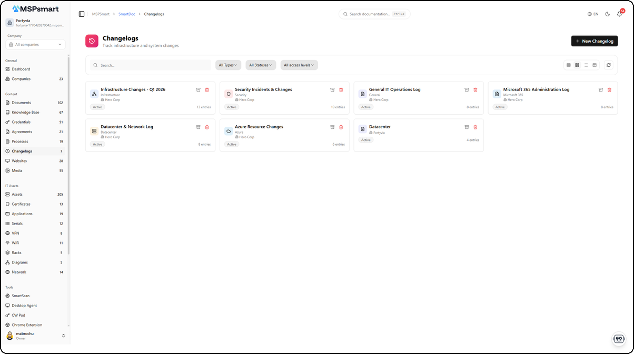Click the search documentation field

(x=374, y=14)
